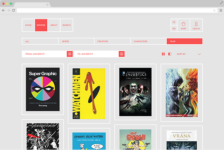The height and width of the screenshot is (150, 224).
Task: Reload the page in the browser
Action: tap(13, 10)
